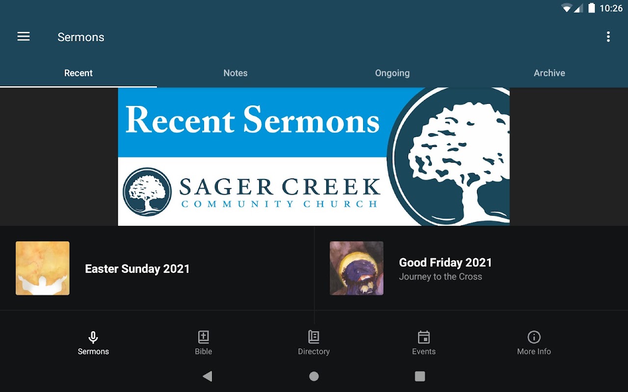Tap the Android recent apps square

420,376
